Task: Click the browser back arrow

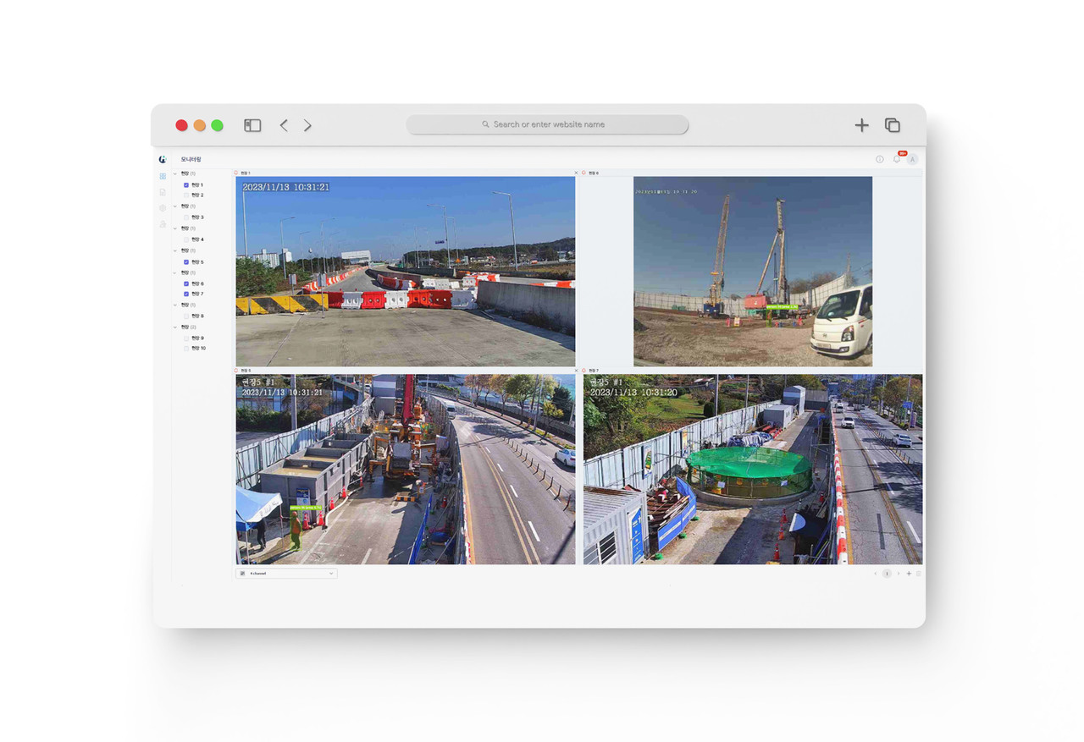Action: click(284, 125)
